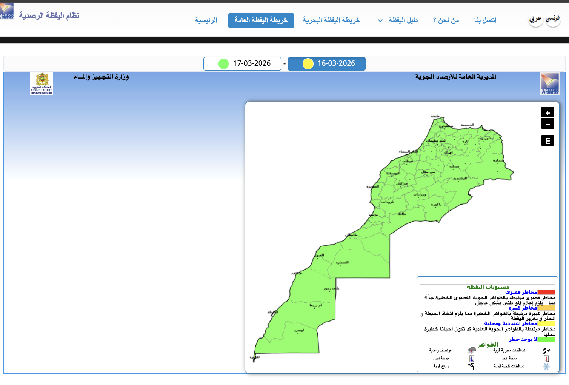The height and width of the screenshot is (385, 569).
Task: Zoom out the map with minus button
Action: [547, 124]
